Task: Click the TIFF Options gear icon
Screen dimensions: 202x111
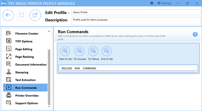Action: pyautogui.click(x=9, y=41)
